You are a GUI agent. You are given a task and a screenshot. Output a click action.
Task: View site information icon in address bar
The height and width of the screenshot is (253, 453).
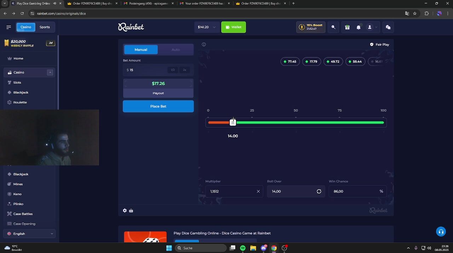coord(32,13)
